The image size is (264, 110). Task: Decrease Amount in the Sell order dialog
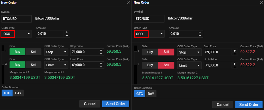point(199,36)
